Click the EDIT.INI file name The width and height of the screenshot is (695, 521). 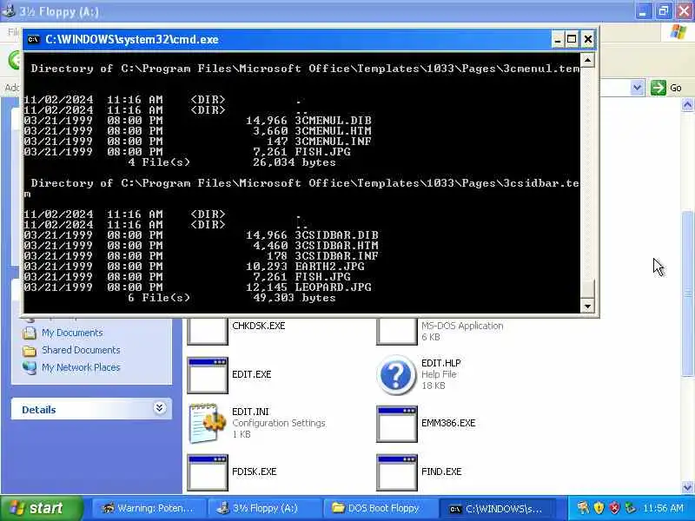click(250, 412)
